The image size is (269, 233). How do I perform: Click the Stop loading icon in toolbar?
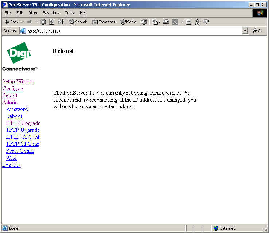43,22
